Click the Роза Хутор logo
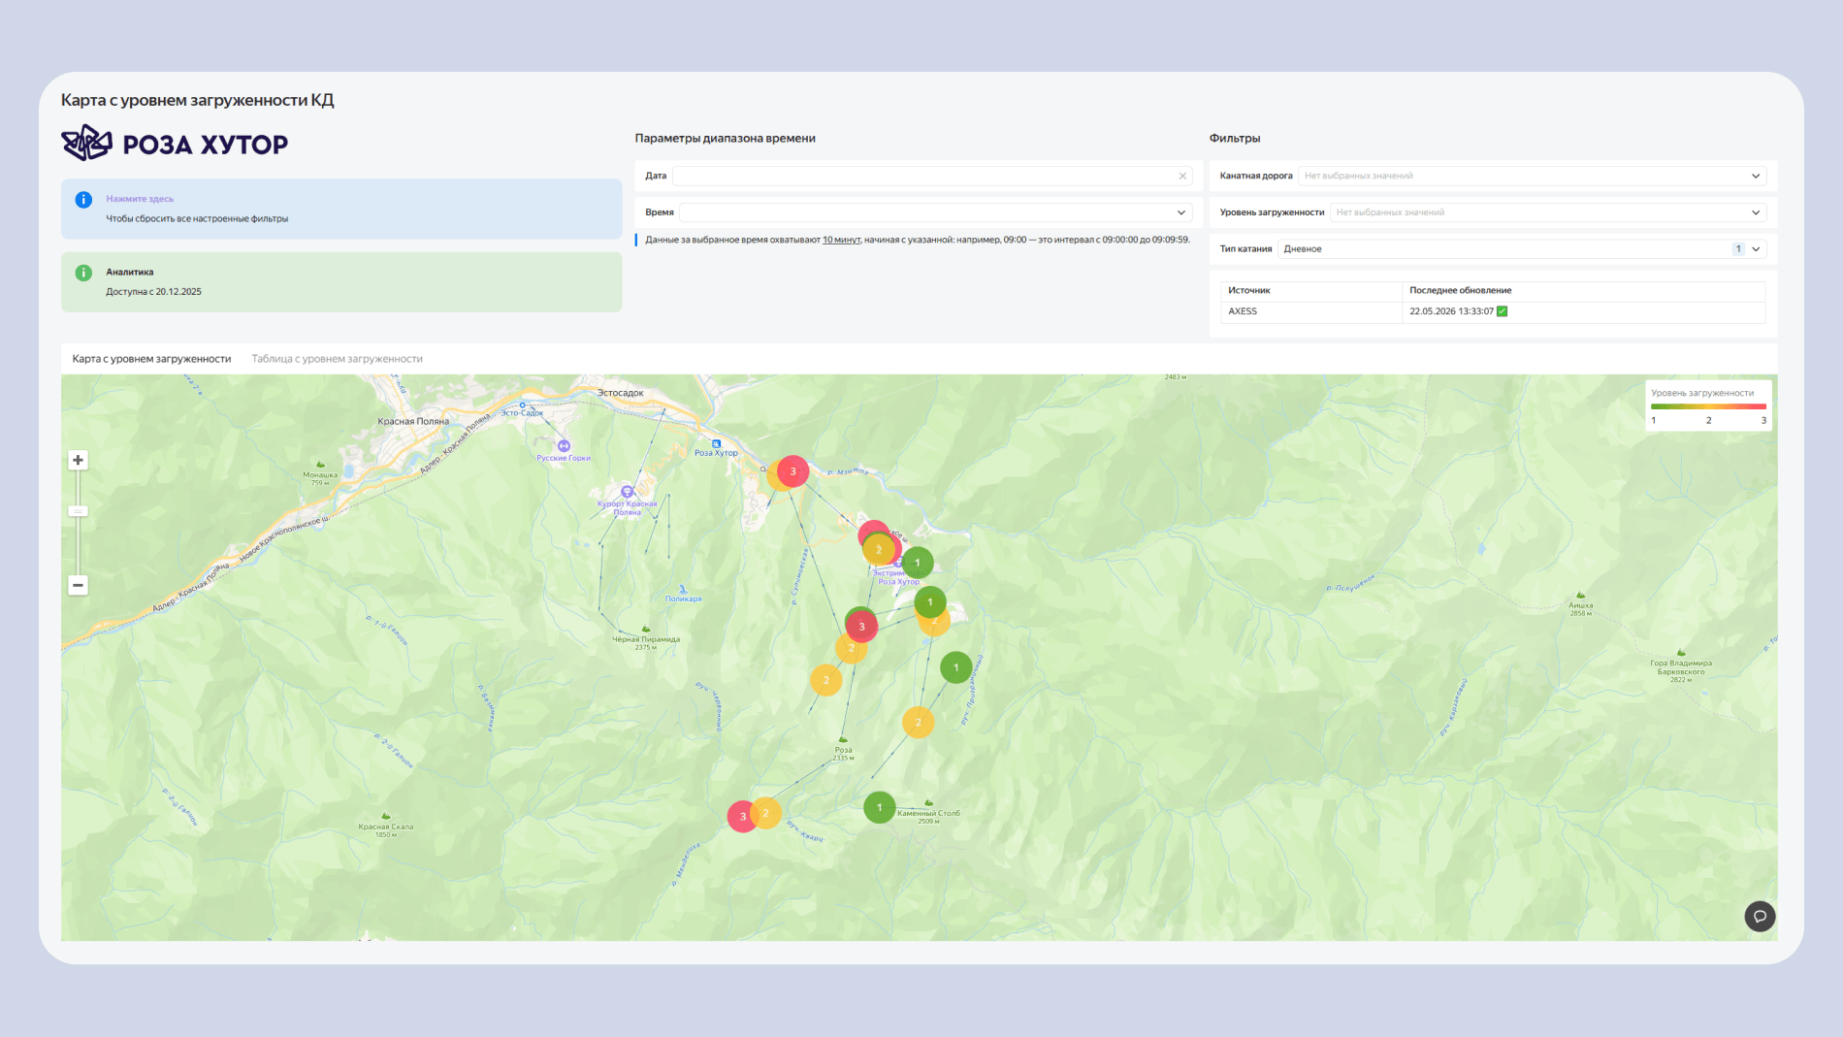The image size is (1843, 1037). point(175,144)
